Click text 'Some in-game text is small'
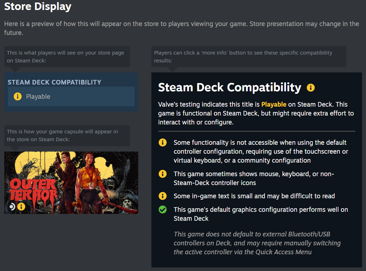The width and height of the screenshot is (366, 271). [254, 196]
